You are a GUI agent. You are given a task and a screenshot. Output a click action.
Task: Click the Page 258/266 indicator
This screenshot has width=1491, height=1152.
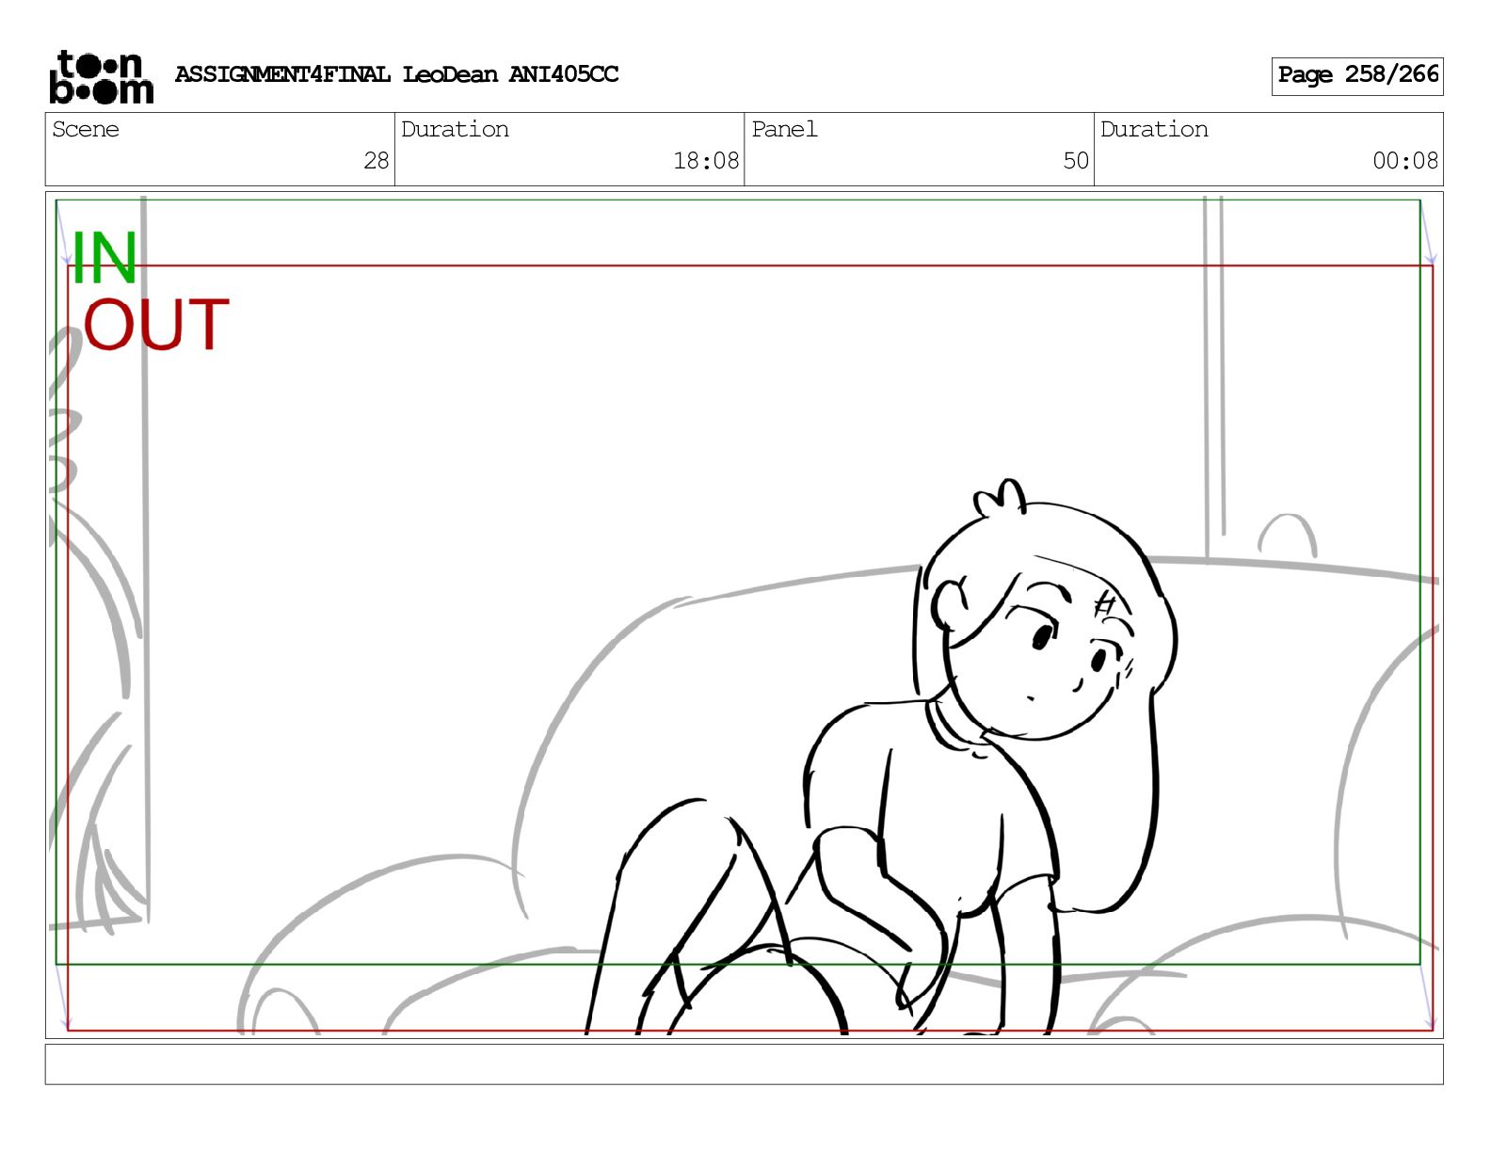1357,75
